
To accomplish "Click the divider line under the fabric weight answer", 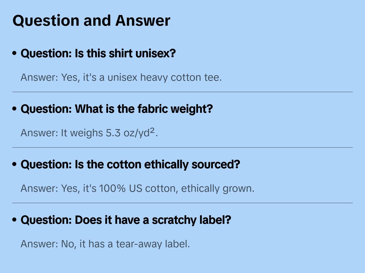I will 182,147.
